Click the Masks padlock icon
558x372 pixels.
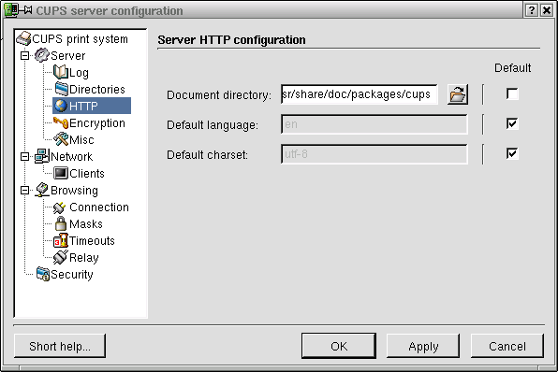(61, 223)
